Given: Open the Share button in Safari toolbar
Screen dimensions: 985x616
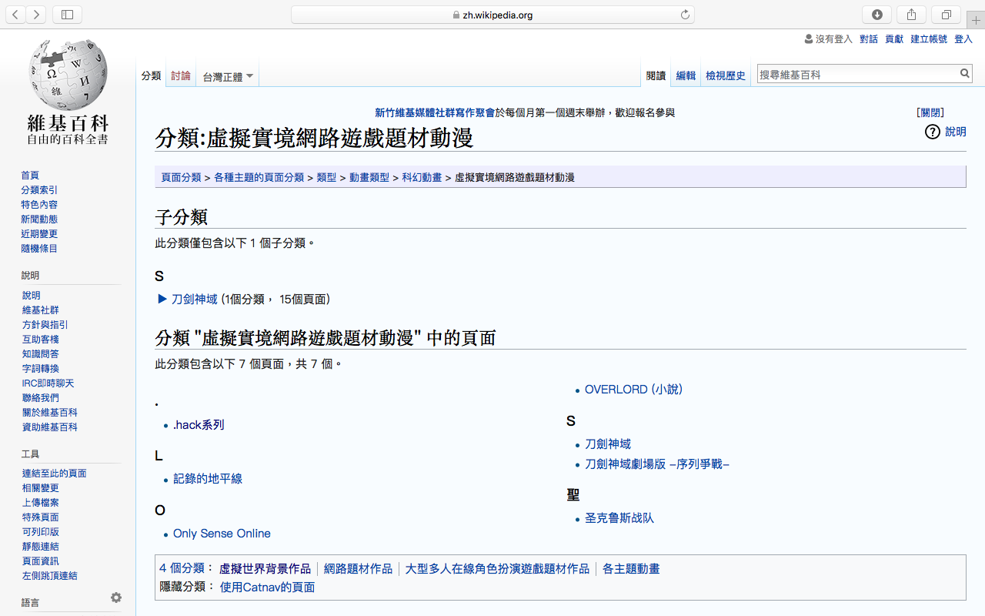Looking at the screenshot, I should pos(911,15).
